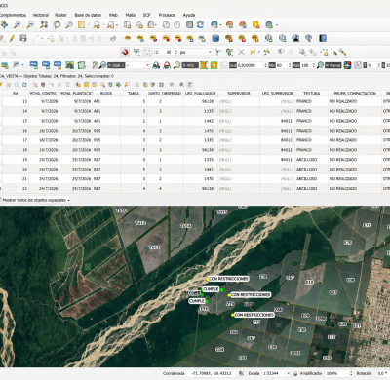Zoom to full extent icon
Viewport: 390px width, 380px height.
(x=44, y=25)
